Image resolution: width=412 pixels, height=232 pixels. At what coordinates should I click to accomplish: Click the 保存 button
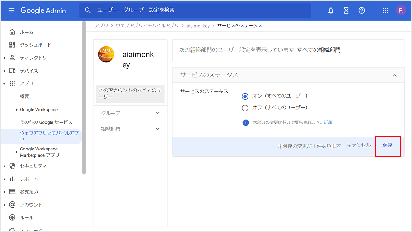tap(388, 145)
